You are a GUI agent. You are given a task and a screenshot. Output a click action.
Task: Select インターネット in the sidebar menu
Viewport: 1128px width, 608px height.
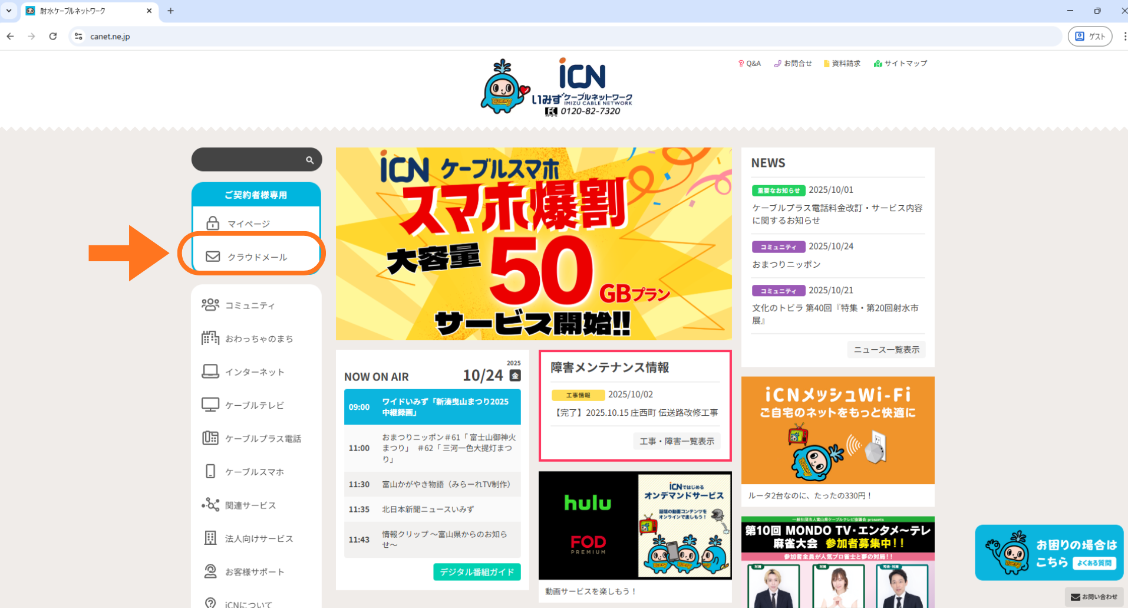[254, 372]
